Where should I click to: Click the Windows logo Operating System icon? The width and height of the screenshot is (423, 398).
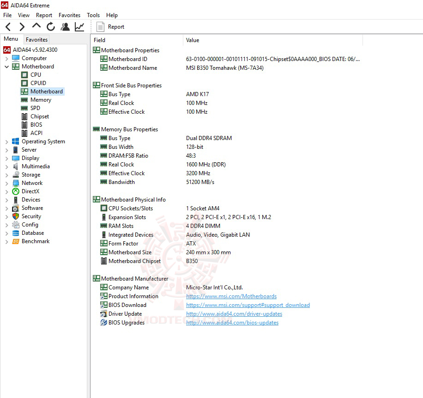16,141
